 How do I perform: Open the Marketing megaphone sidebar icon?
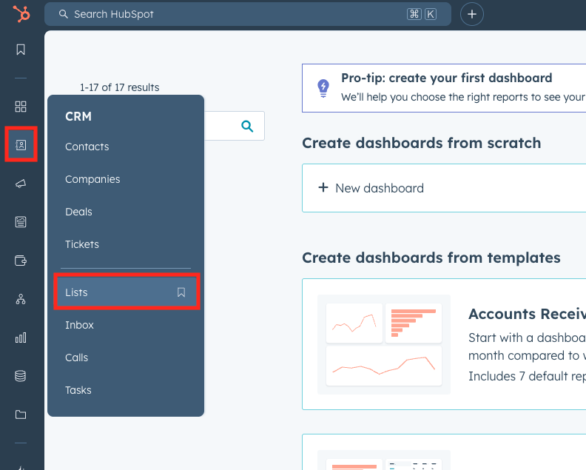(x=21, y=184)
